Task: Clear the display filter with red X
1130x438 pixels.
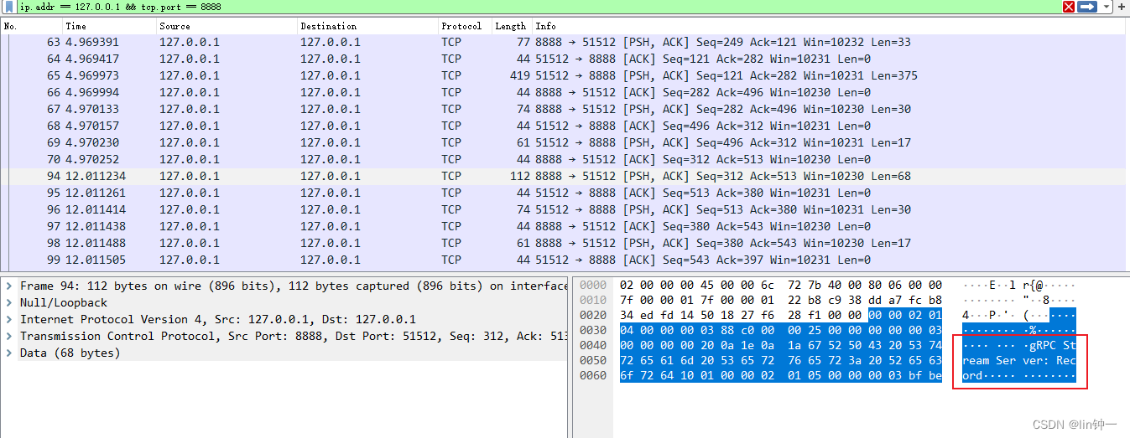Action: click(1069, 7)
